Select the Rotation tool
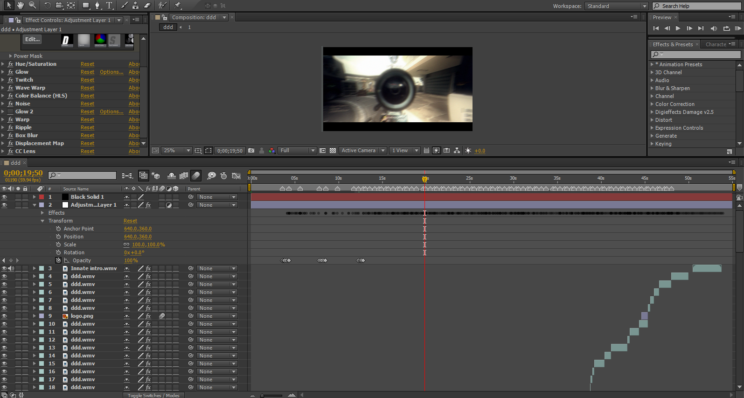The image size is (744, 398). pyautogui.click(x=48, y=6)
